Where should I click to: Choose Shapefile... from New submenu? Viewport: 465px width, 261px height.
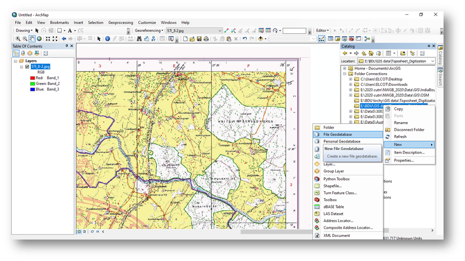[348, 186]
